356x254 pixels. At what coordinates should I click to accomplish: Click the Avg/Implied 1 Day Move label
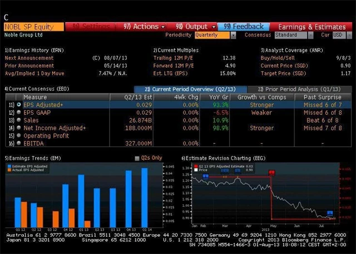coord(34,73)
